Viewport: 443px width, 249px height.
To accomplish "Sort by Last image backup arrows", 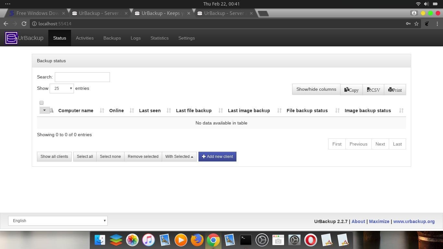I will [279, 111].
